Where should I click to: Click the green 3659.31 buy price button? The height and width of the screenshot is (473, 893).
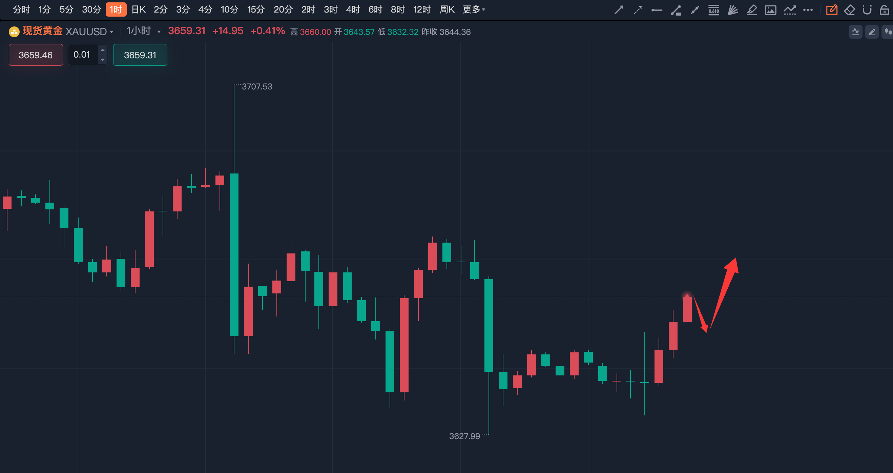tap(140, 55)
